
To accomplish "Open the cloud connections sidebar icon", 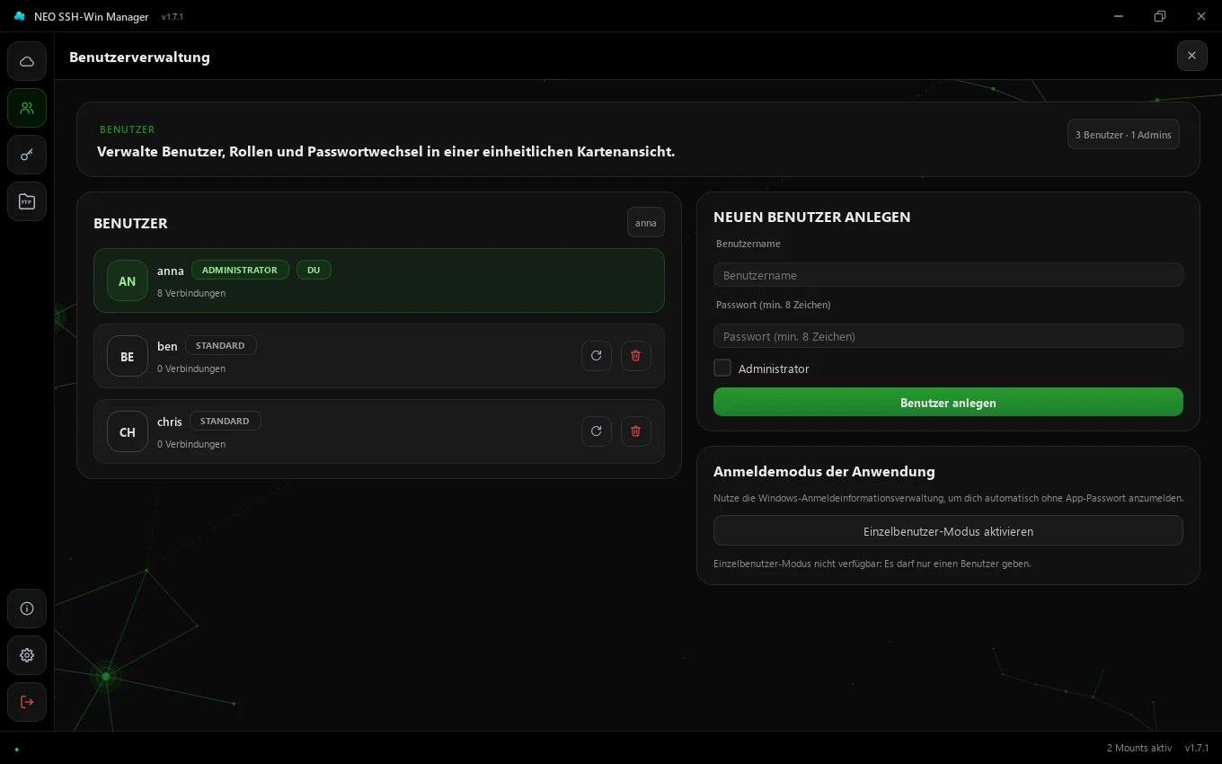I will 27,61.
